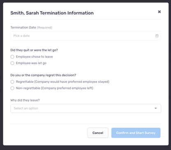This screenshot has height=150, width=171.
Task: Click the Select an option placeholder text
Action: (x=26, y=108)
